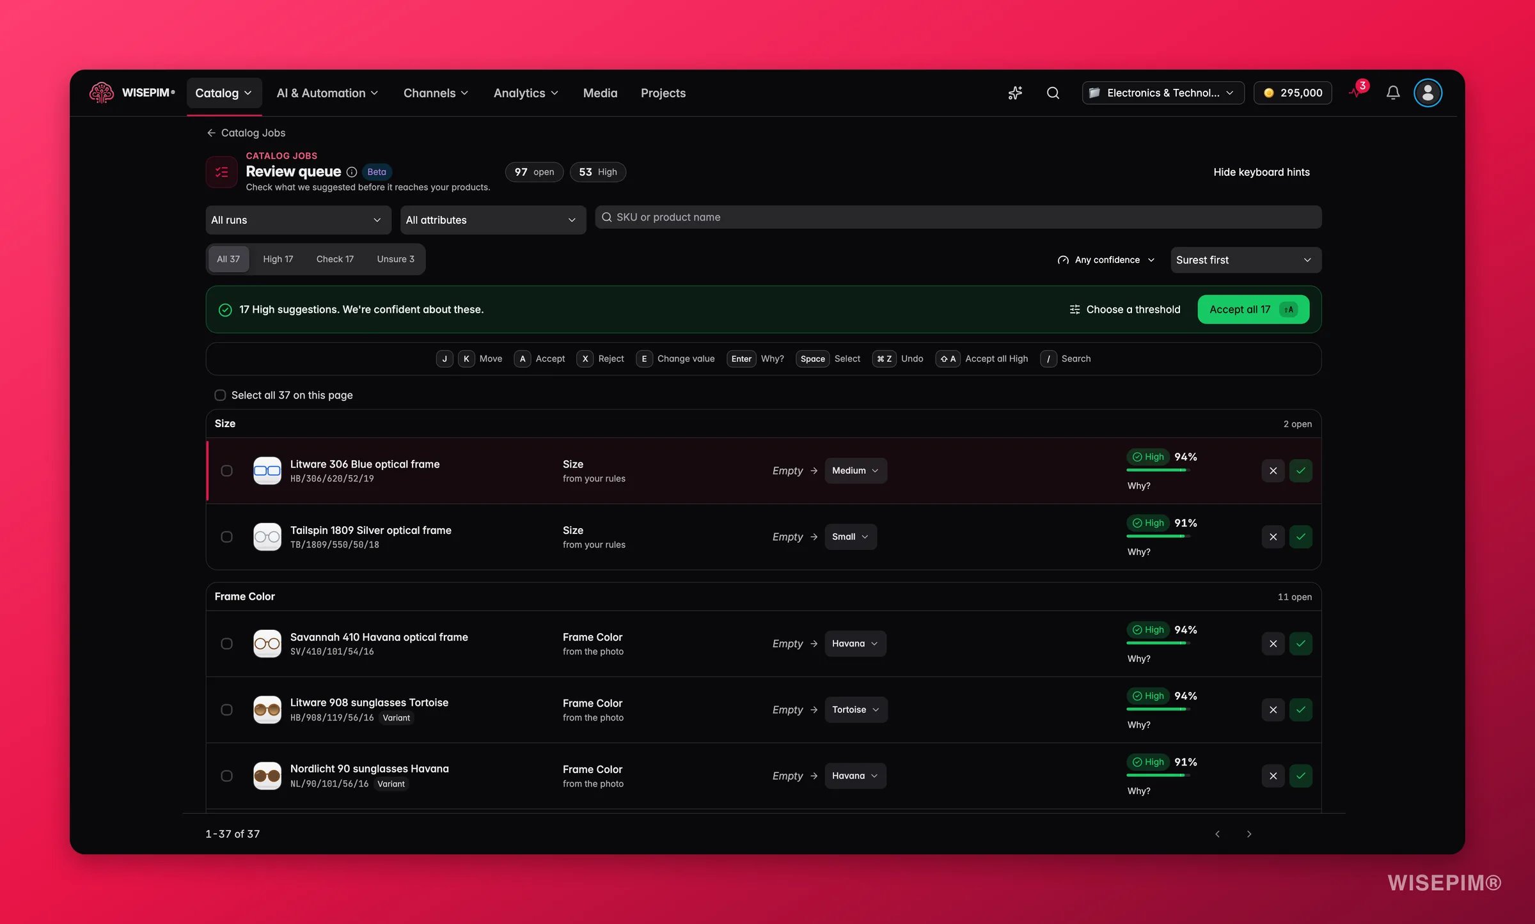Click Hide keyboard hints

[x=1261, y=172]
